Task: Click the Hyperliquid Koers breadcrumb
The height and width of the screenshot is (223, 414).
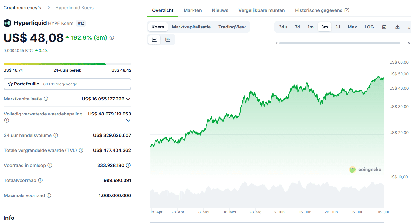Action: tap(74, 8)
